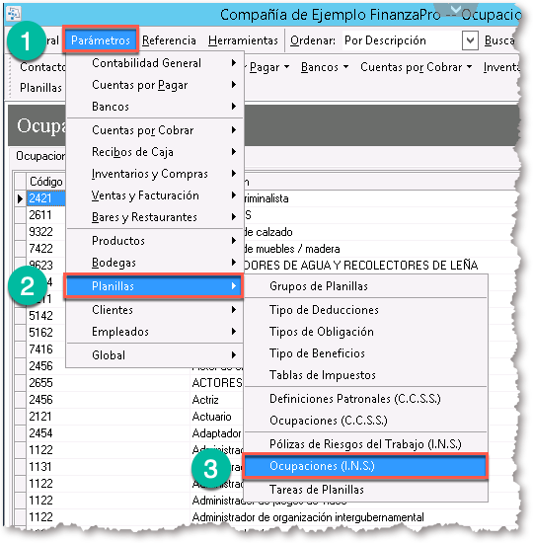Select the cell with code 7422
Viewport: 533px width, 543px height.
[x=45, y=249]
